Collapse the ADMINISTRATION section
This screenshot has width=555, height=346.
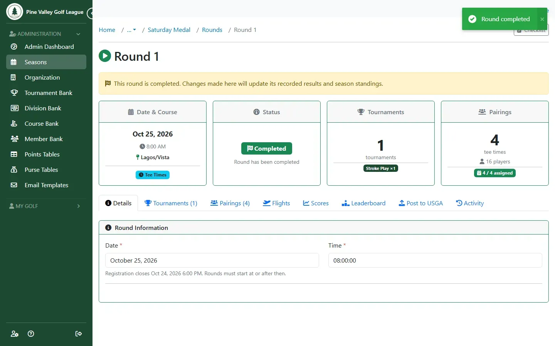(x=45, y=34)
